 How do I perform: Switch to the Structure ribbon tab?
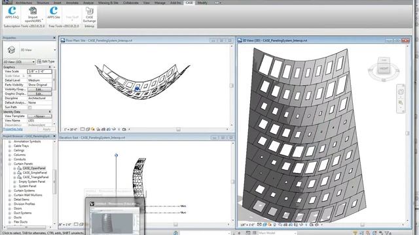click(43, 3)
